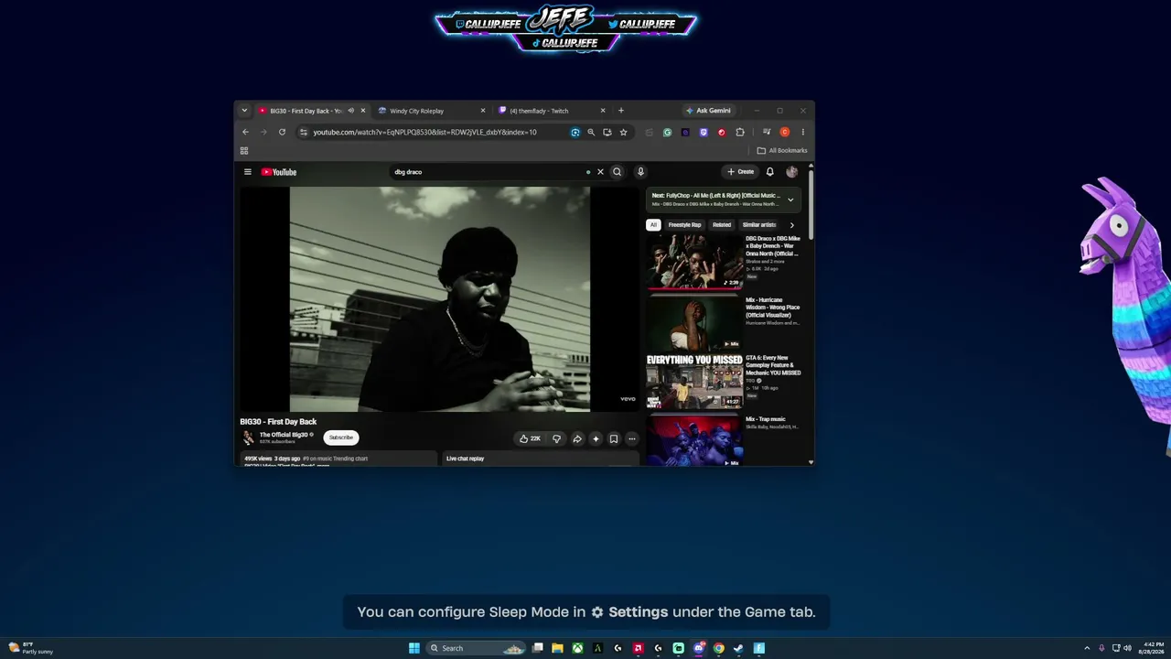Open the Twitch extension icon
The width and height of the screenshot is (1171, 659).
(x=704, y=132)
